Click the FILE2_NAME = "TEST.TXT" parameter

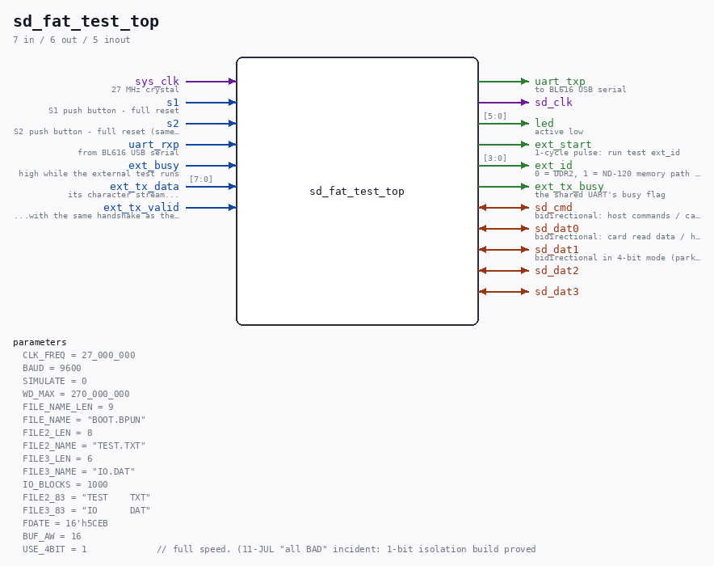[84, 446]
